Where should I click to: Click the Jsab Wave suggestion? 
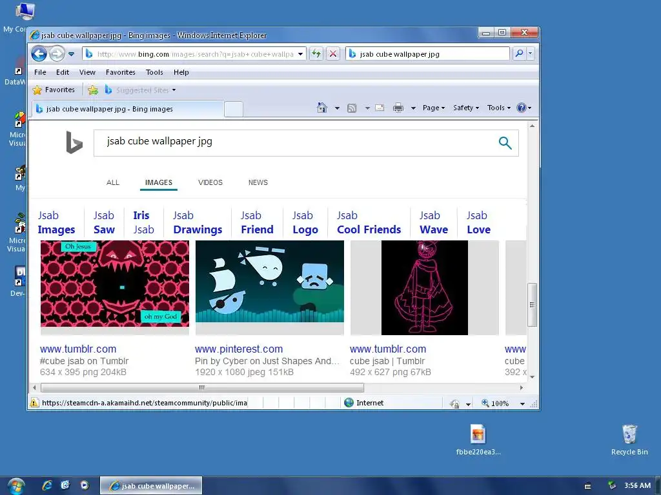434,222
